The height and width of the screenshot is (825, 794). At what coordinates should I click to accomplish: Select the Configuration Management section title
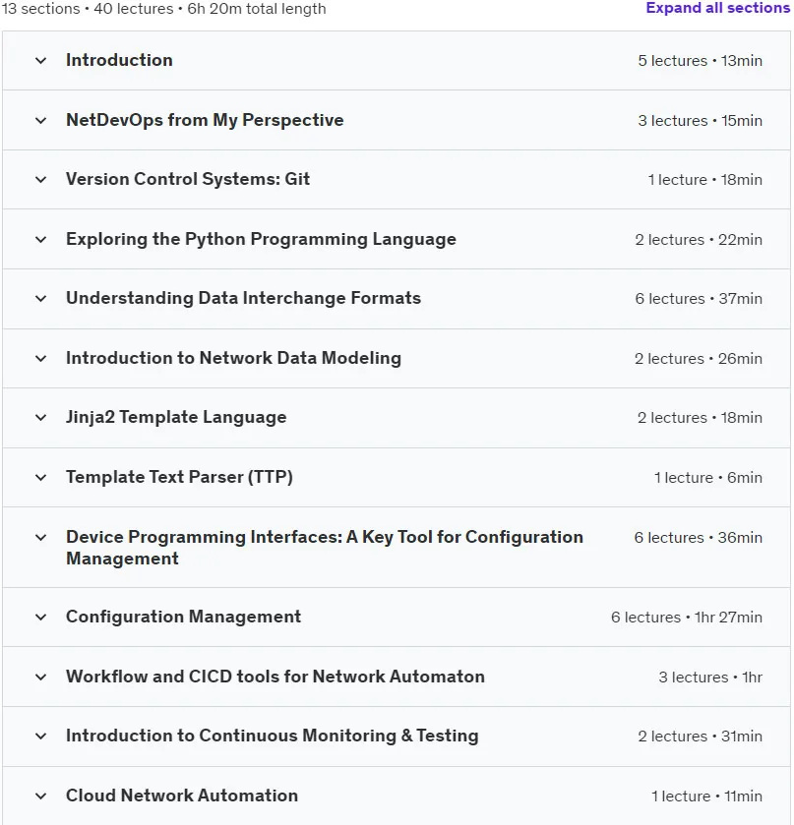184,617
